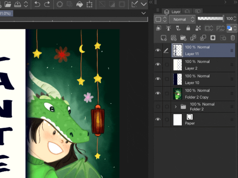Image resolution: width=238 pixels, height=178 pixels.
Task: Switch to the Layer tab
Action: point(173,12)
